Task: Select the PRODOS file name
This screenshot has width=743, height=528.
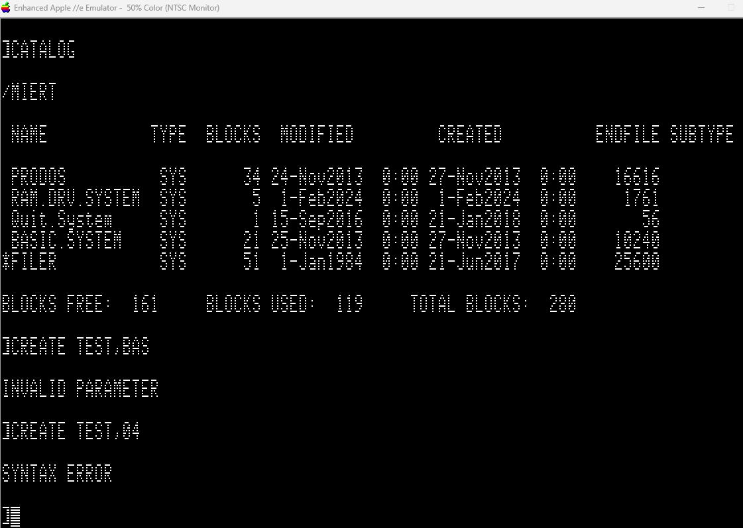Action: coord(38,177)
